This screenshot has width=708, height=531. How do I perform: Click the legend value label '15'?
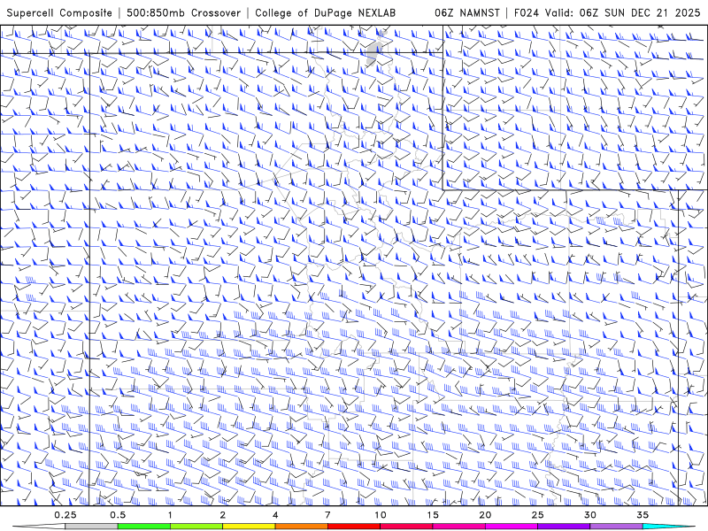pyautogui.click(x=433, y=515)
